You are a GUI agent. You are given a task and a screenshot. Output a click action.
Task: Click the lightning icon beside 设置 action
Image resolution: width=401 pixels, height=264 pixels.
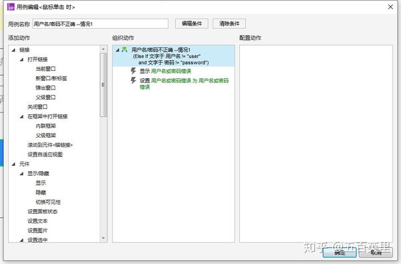coord(133,80)
